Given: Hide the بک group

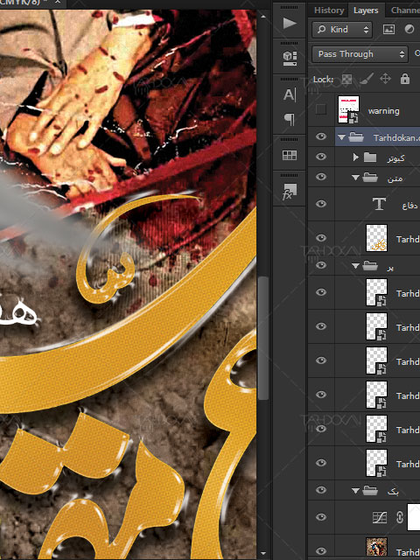Looking at the screenshot, I should coord(321,490).
